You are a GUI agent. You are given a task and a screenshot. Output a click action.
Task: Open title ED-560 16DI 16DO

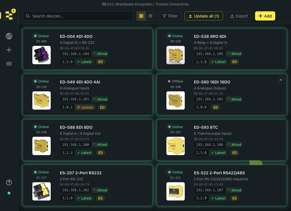[x=212, y=82]
